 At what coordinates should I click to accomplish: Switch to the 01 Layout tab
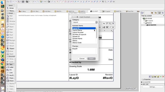[x=106, y=11]
